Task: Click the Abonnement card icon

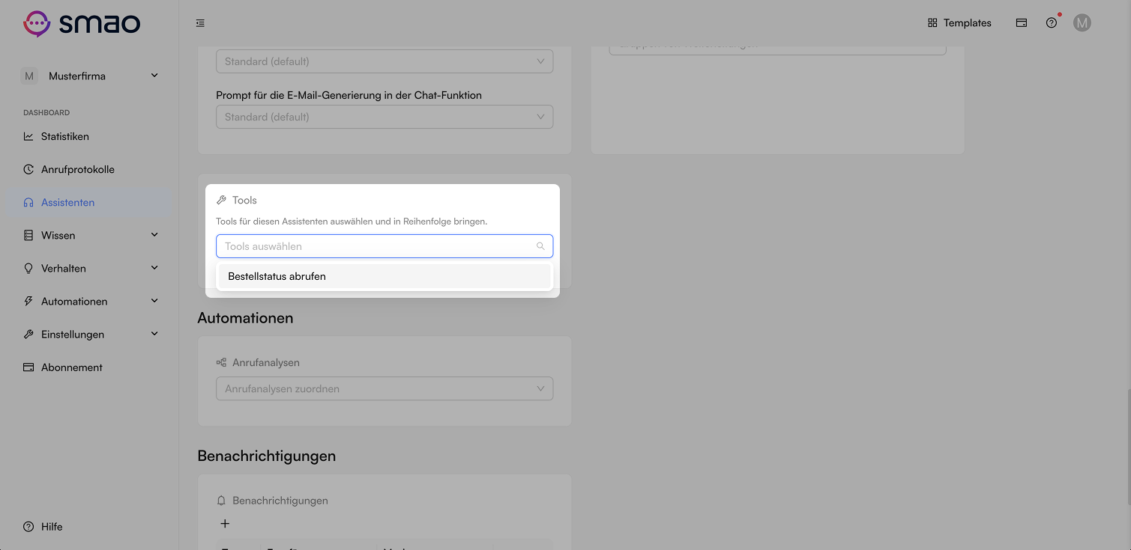Action: tap(28, 367)
